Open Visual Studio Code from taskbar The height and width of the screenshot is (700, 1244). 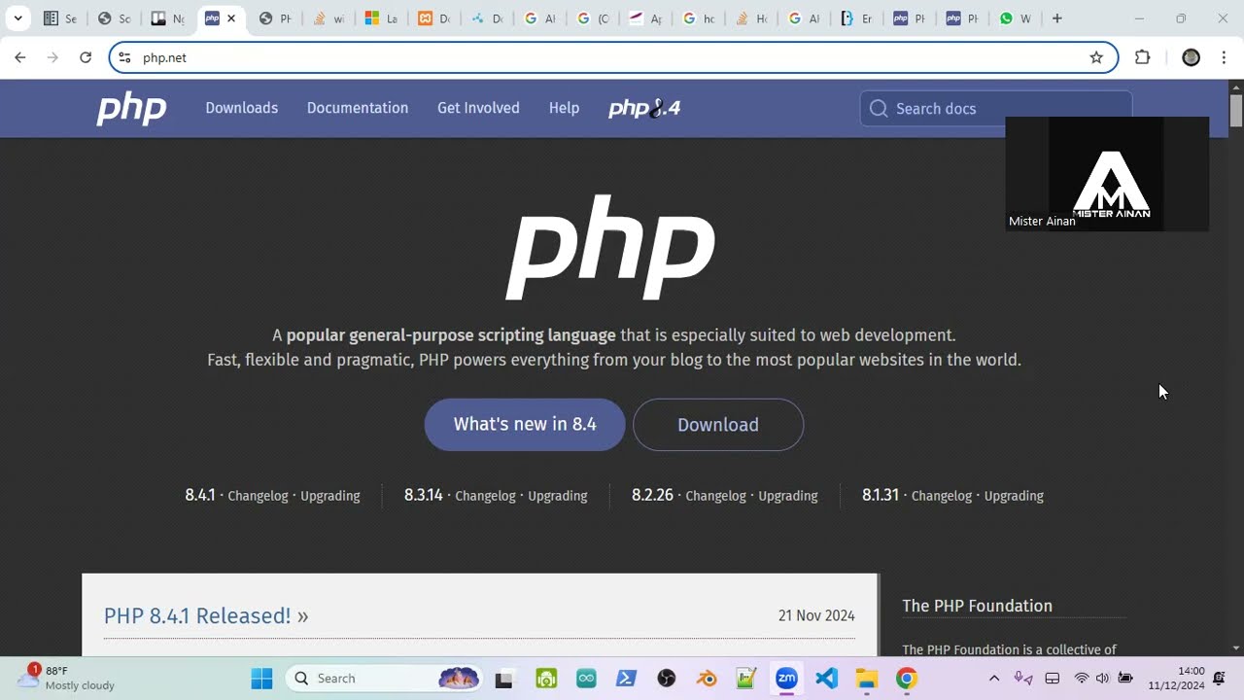(x=826, y=679)
